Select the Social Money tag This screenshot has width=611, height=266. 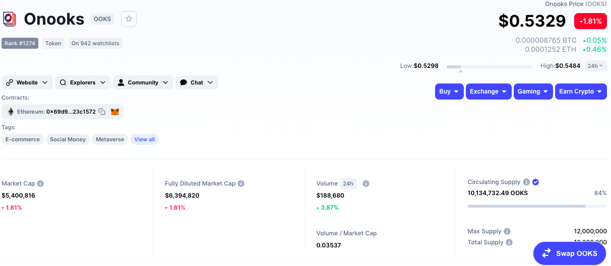point(68,139)
